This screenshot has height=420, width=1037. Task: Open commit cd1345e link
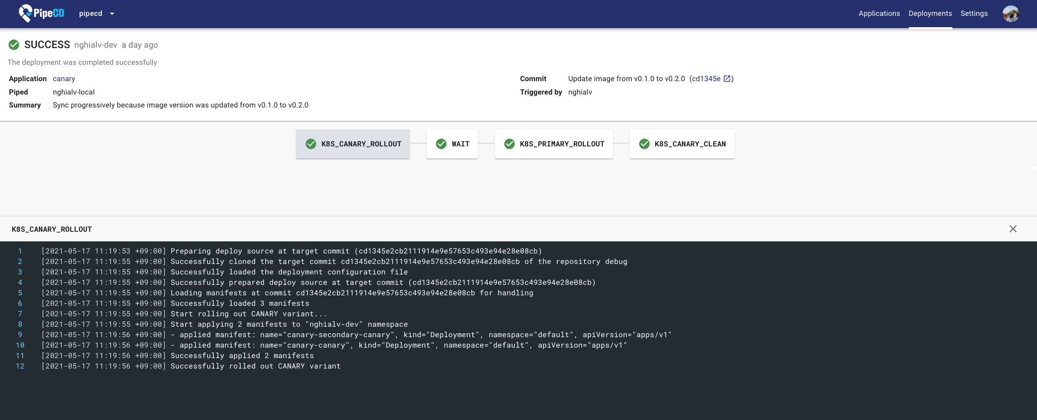point(706,79)
